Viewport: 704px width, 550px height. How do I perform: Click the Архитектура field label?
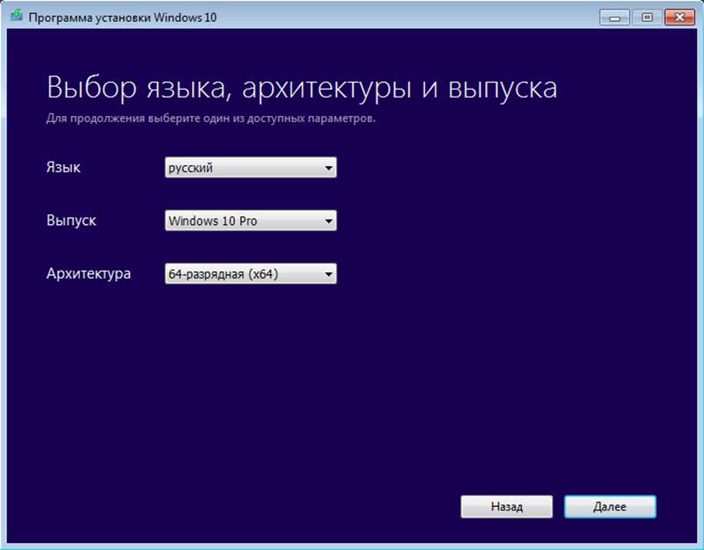88,273
